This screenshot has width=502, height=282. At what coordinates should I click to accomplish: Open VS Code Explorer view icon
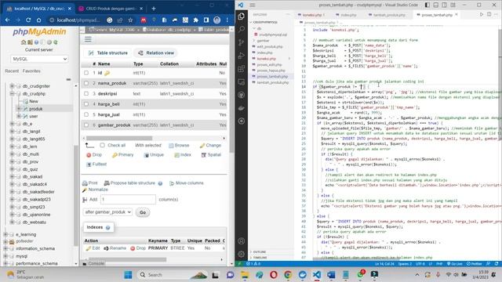pos(242,16)
